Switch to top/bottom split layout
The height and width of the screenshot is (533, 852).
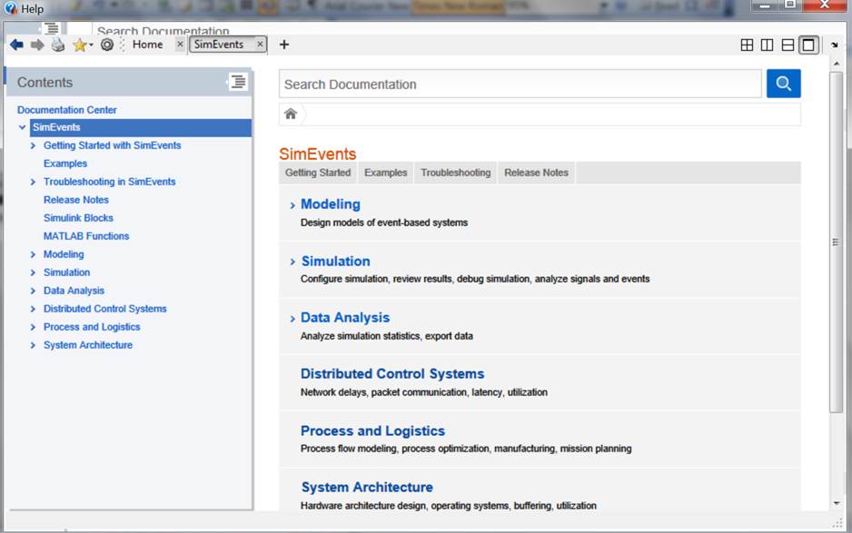[x=788, y=44]
